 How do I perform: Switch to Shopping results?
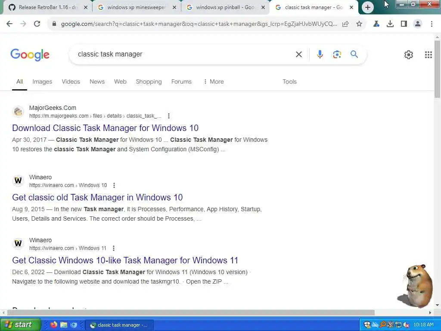149,81
